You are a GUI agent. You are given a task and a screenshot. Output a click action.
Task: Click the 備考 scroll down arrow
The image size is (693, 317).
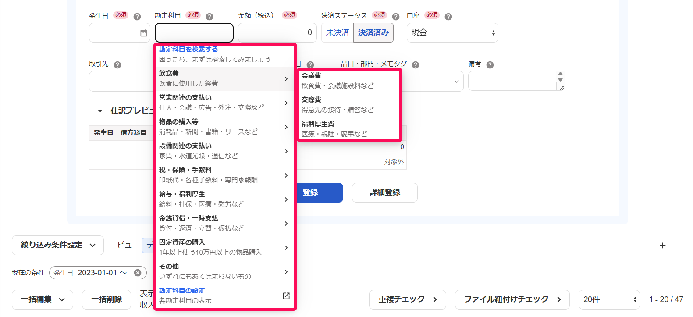click(x=560, y=80)
